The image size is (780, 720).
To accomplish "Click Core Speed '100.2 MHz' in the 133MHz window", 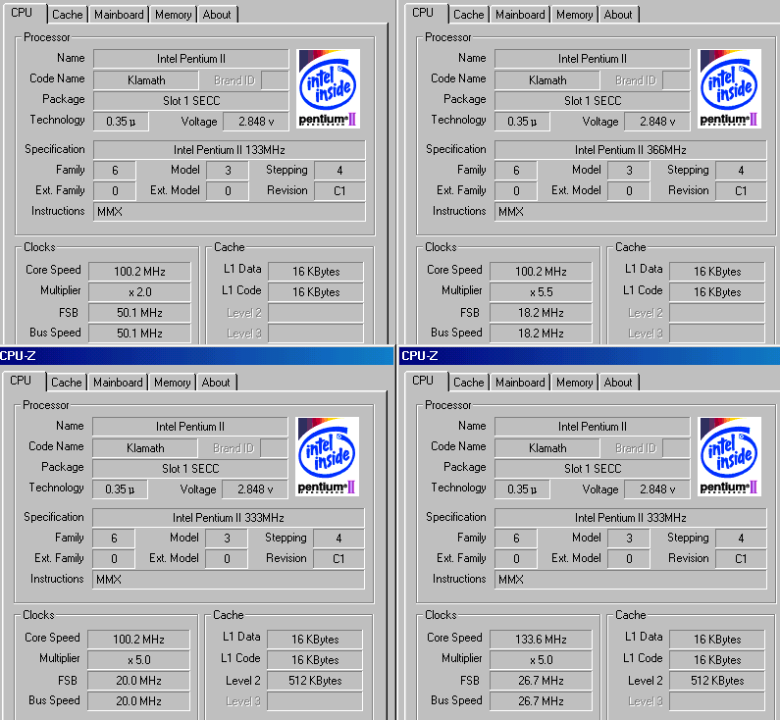I will [139, 272].
